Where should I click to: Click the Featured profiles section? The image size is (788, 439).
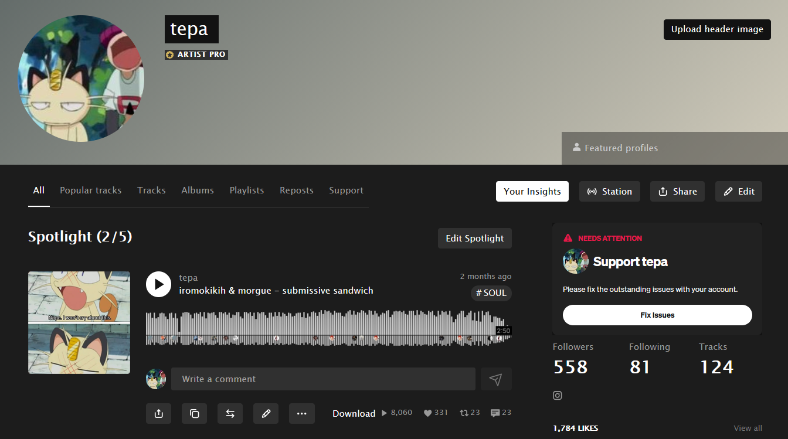(675, 148)
